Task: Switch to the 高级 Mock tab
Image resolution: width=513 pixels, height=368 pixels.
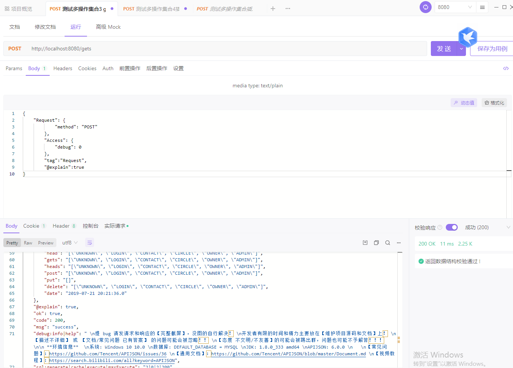Action: click(x=108, y=27)
